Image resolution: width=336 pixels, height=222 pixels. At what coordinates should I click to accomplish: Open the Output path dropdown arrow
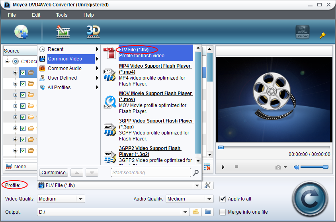[185, 212]
